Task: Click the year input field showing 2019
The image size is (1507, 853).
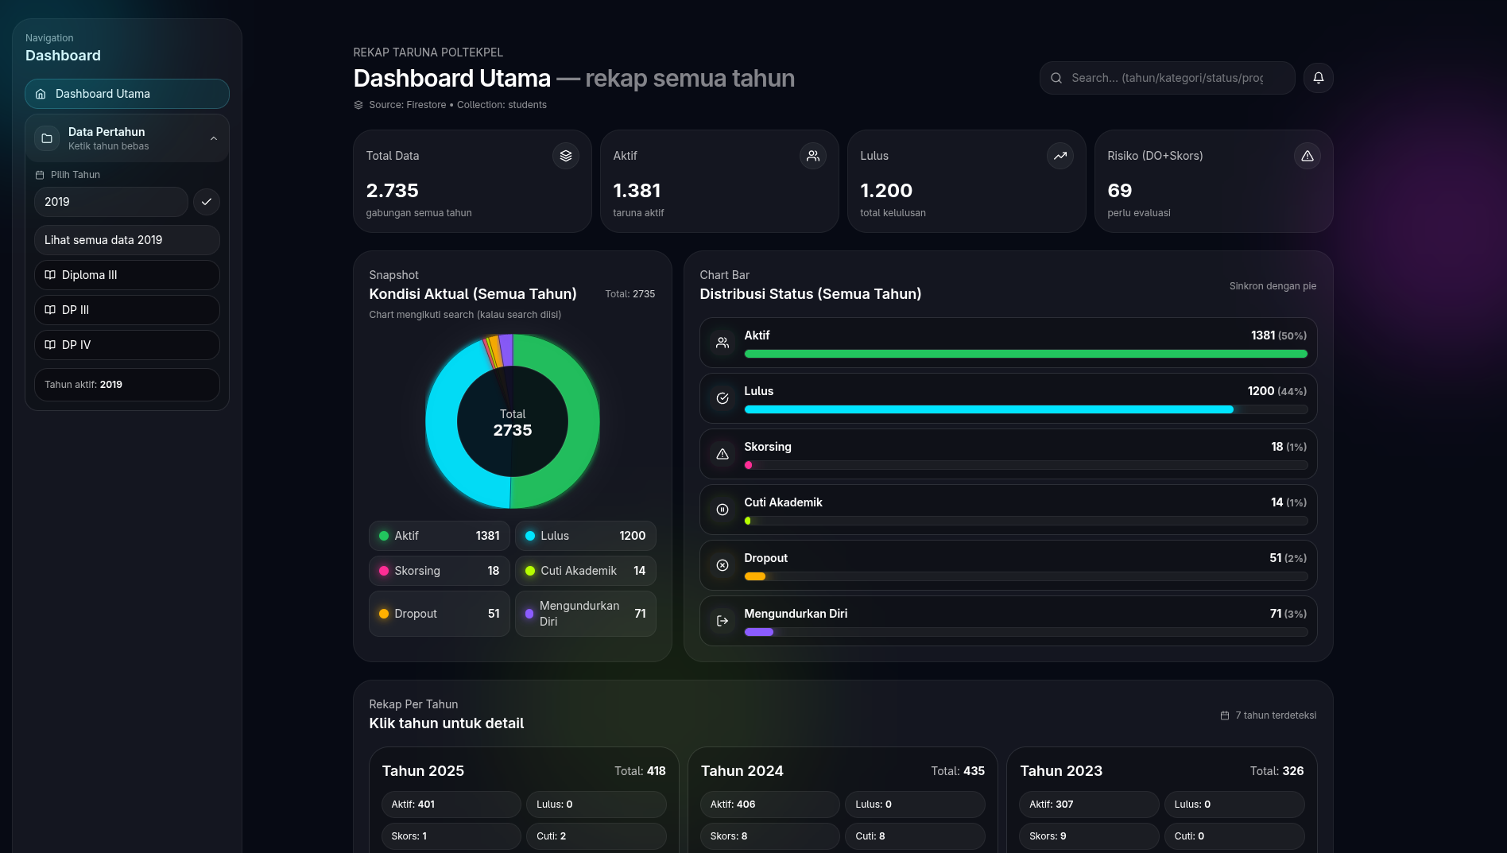Action: [x=111, y=202]
